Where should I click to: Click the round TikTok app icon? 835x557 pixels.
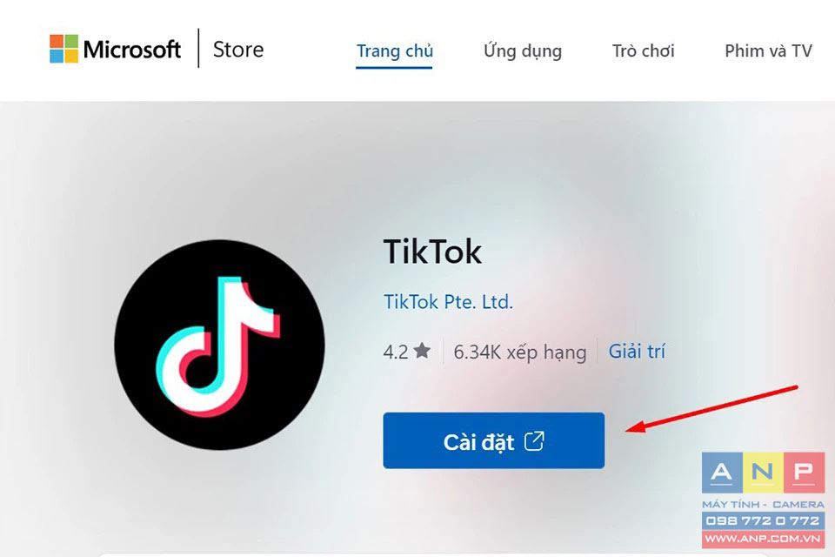click(x=219, y=345)
